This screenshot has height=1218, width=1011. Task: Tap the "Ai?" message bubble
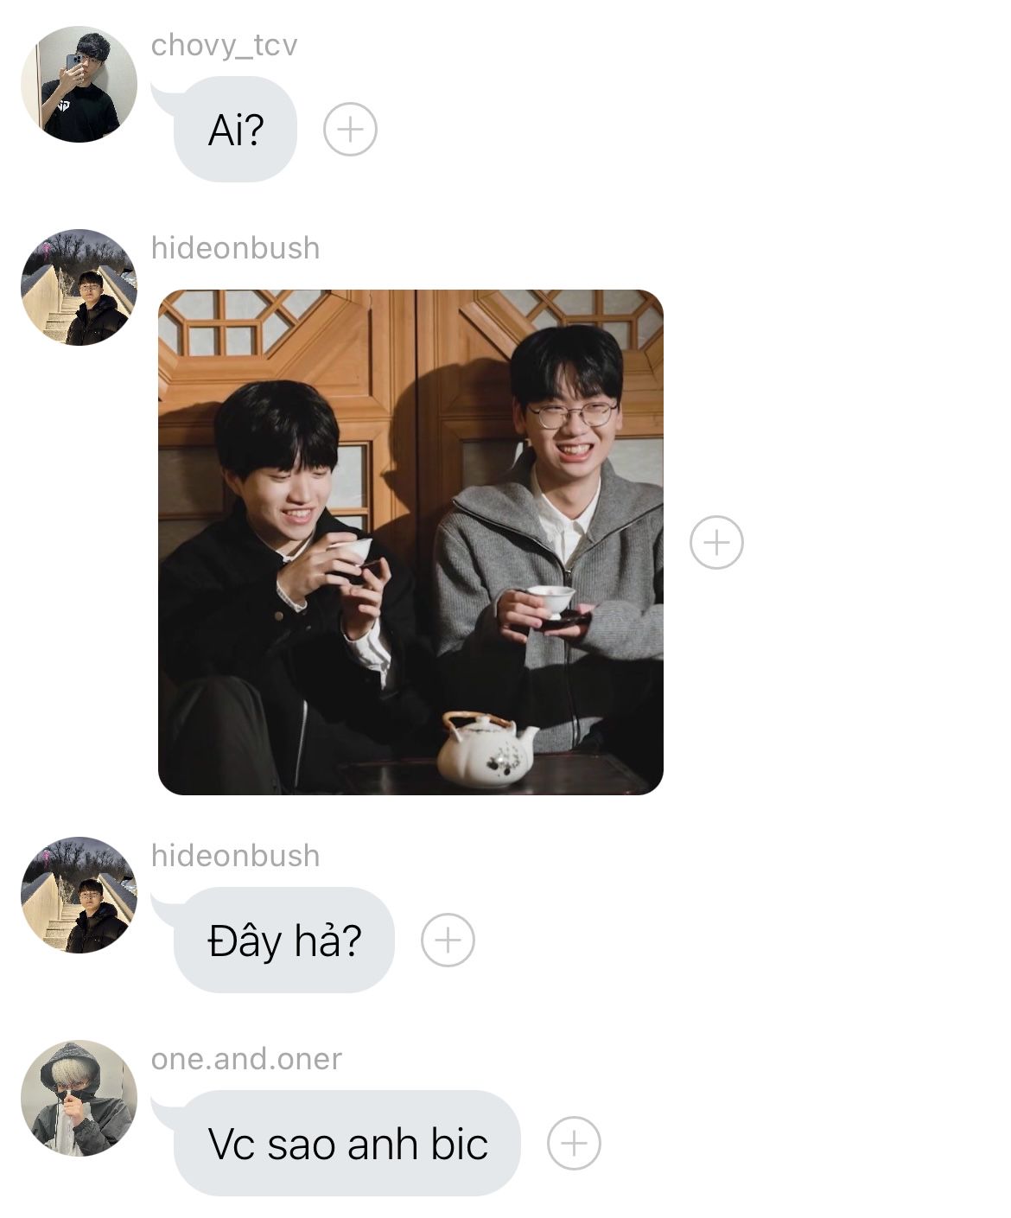[x=235, y=130]
